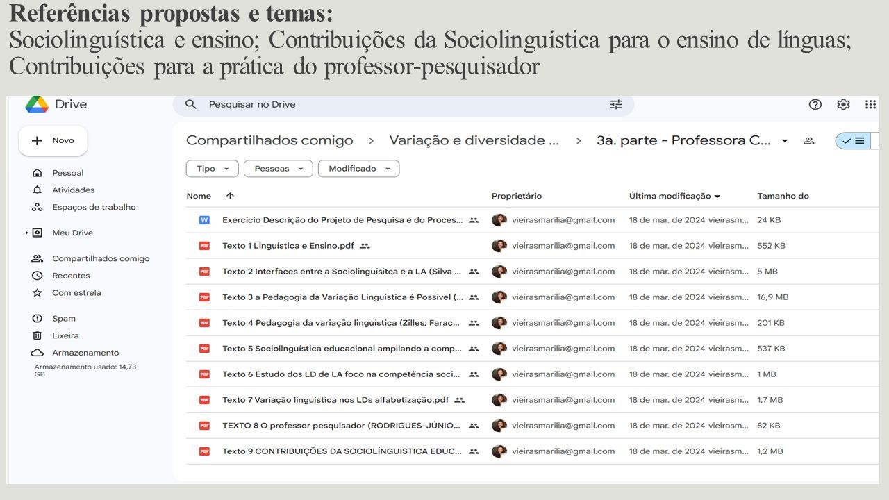Click PDF icon of Texto 3 Pedagogia da Variação
The width and height of the screenshot is (889, 500).
(204, 297)
